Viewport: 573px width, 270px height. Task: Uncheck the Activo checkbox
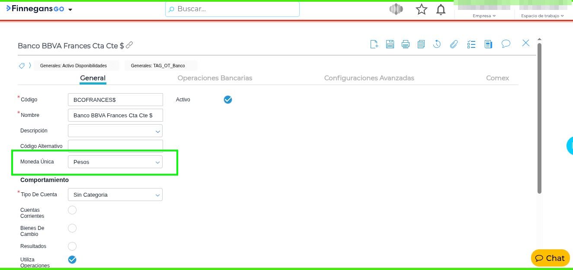pyautogui.click(x=228, y=100)
